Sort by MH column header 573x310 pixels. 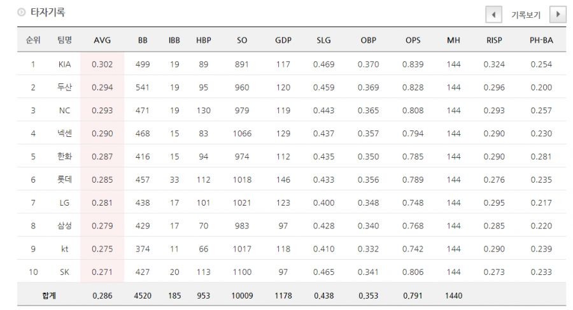[453, 40]
